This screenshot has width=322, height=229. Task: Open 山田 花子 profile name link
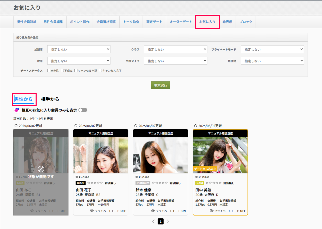coord(84,190)
